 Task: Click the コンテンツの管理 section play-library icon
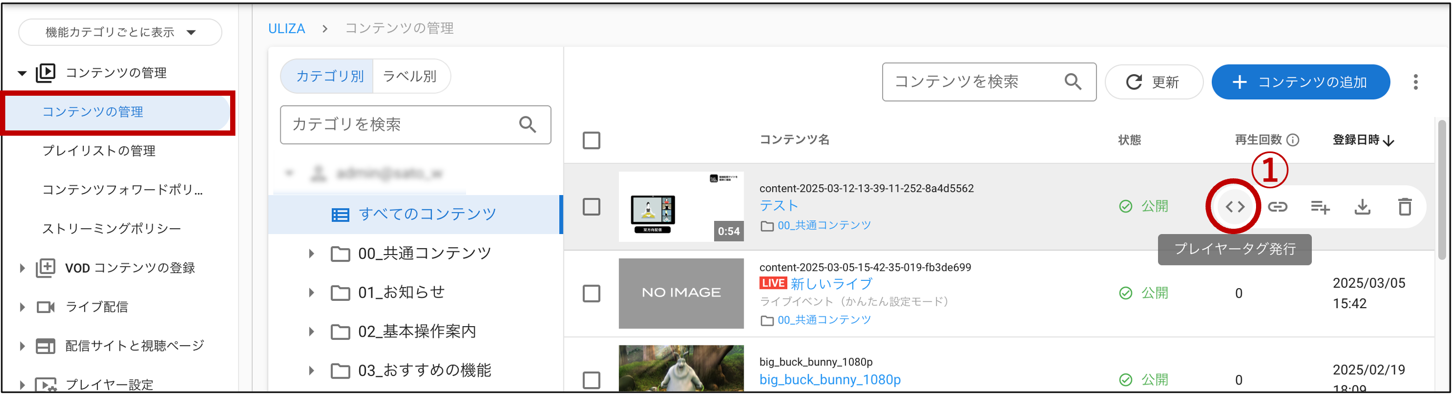click(46, 73)
